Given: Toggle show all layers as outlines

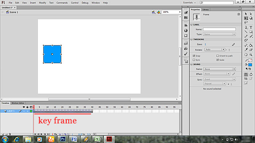Looking at the screenshot, I should [x=31, y=107].
